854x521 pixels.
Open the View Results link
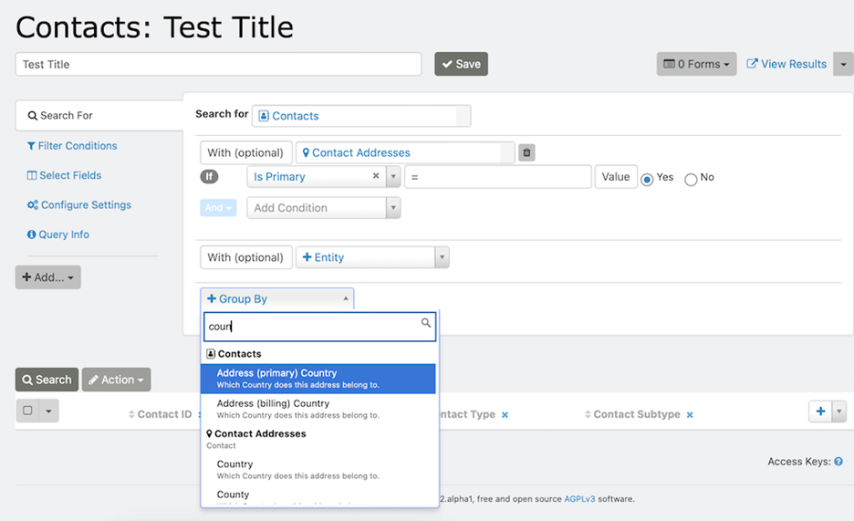pos(786,64)
